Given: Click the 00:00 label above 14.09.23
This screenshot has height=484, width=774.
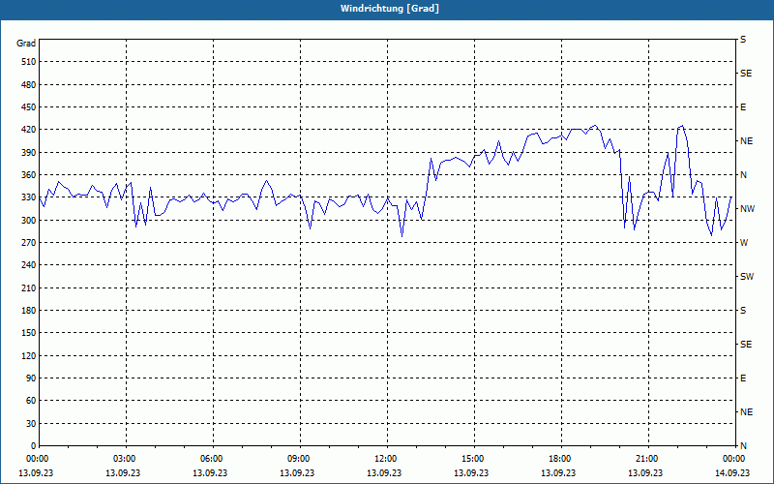Looking at the screenshot, I should pyautogui.click(x=735, y=459).
